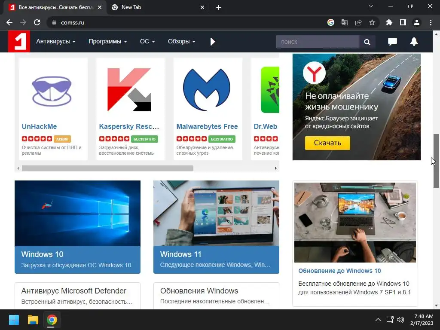Click АКЦИЯ badge under UnHackMe

pos(62,139)
